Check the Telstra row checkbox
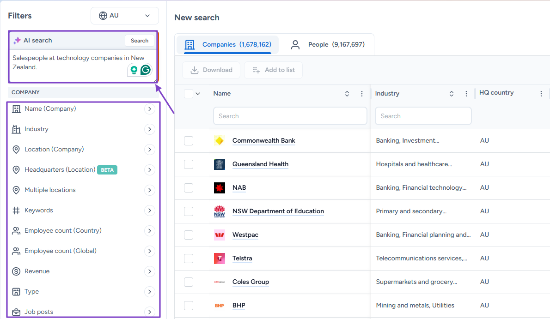Screen dimensions: 550x319 tap(189, 259)
